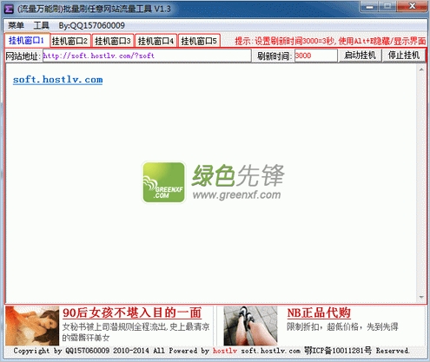430x362 pixels.
Task: Click the left ad thumbnail image
Action: point(32,326)
